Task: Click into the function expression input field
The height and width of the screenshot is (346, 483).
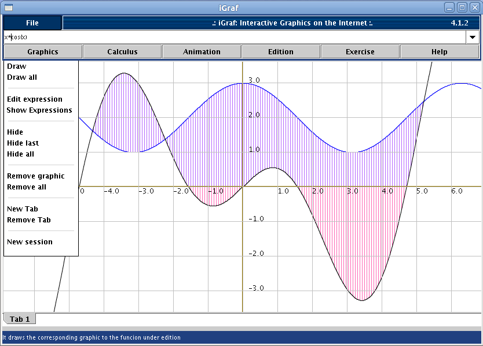Action: tap(235, 37)
